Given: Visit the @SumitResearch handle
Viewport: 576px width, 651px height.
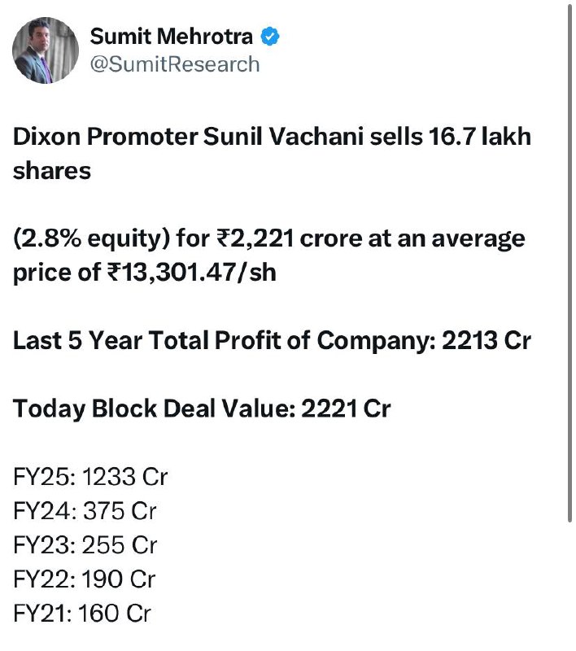Looking at the screenshot, I should pos(175,64).
